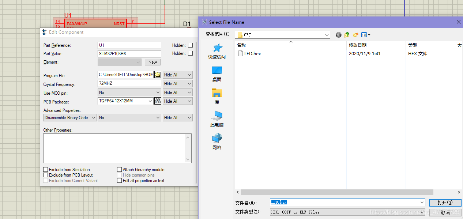Click the binoculars icon next to PCB Package
This screenshot has width=463, height=219.
pyautogui.click(x=158, y=101)
